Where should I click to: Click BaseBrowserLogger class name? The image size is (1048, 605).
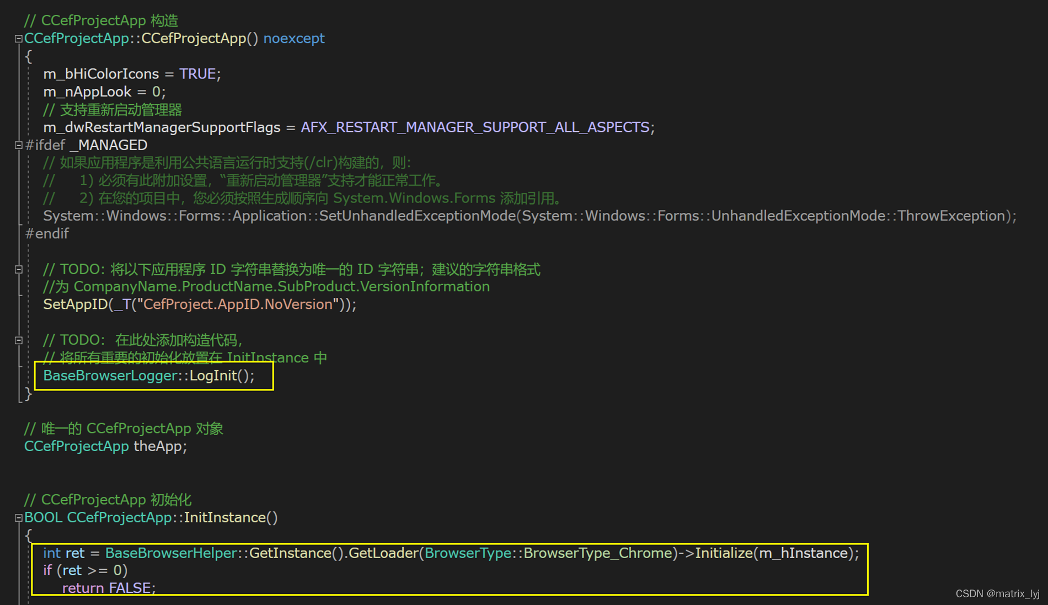[110, 376]
